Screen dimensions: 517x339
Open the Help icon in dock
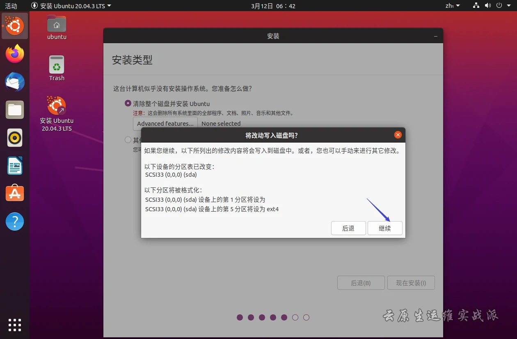pos(15,221)
